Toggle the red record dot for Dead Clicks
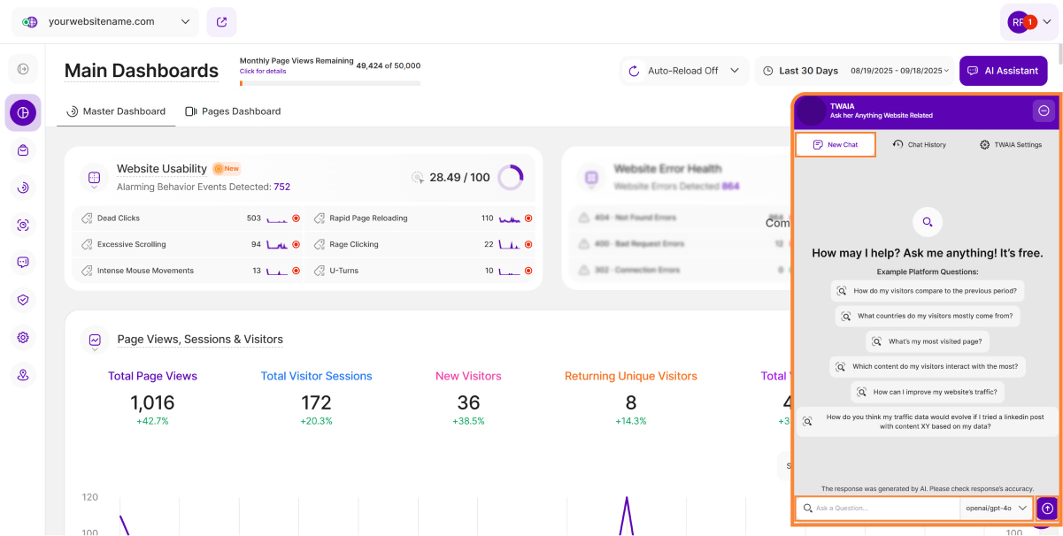Image resolution: width=1063 pixels, height=536 pixels. [x=296, y=218]
